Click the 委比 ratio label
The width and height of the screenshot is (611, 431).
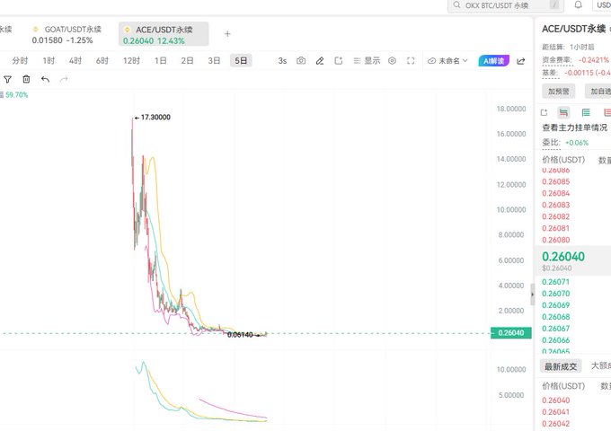(551, 143)
